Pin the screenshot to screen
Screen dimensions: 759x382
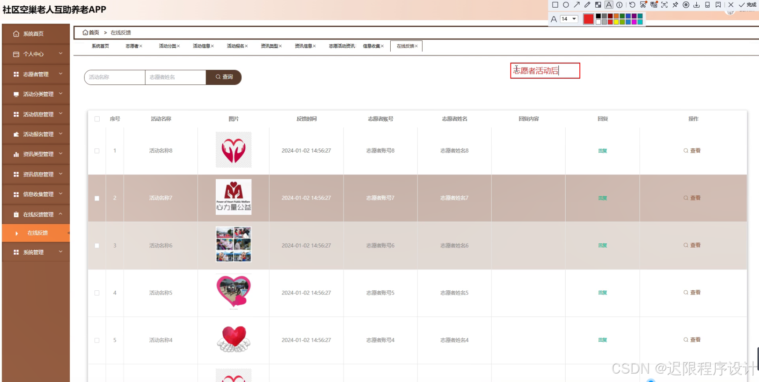[675, 5]
